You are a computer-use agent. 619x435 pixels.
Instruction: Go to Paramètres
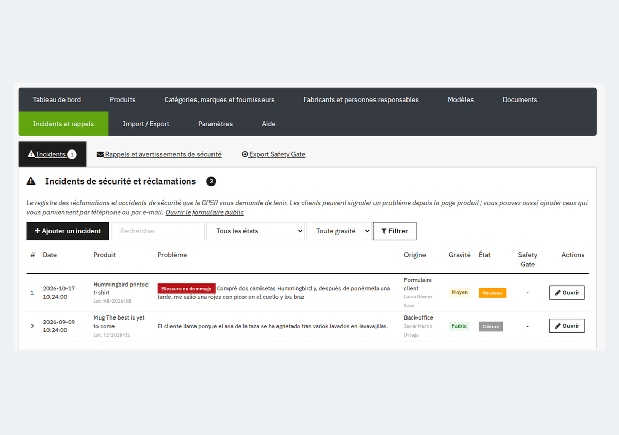[x=216, y=124]
